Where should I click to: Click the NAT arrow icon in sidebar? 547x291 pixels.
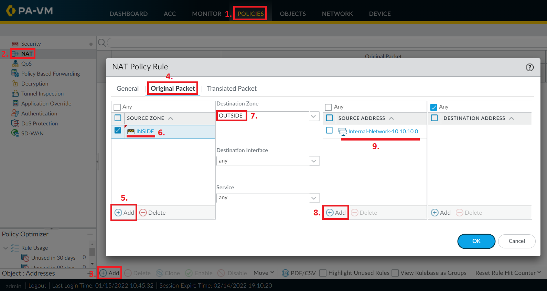pos(15,54)
